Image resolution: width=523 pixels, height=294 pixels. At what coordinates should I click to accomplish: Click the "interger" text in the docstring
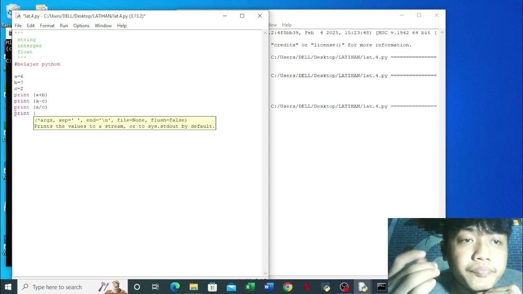point(29,46)
